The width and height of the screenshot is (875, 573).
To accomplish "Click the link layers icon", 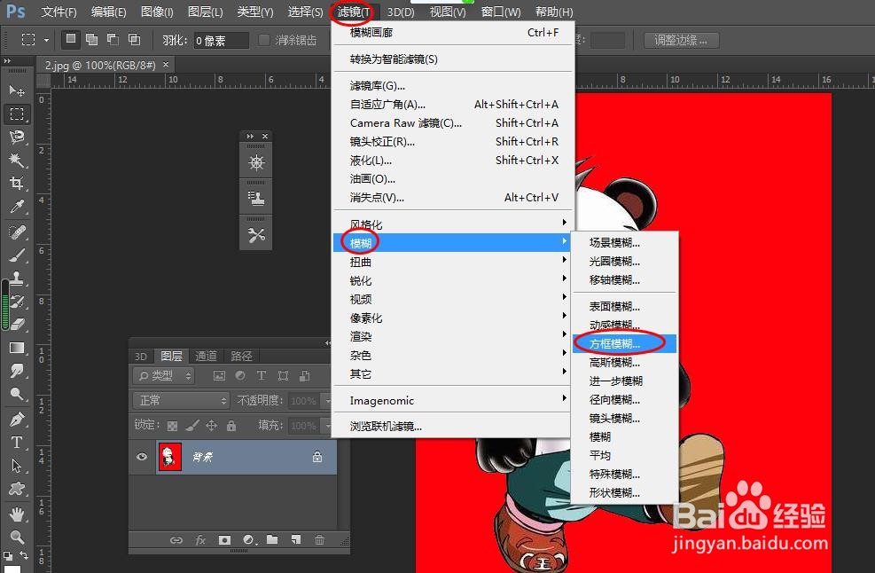I will 176,540.
